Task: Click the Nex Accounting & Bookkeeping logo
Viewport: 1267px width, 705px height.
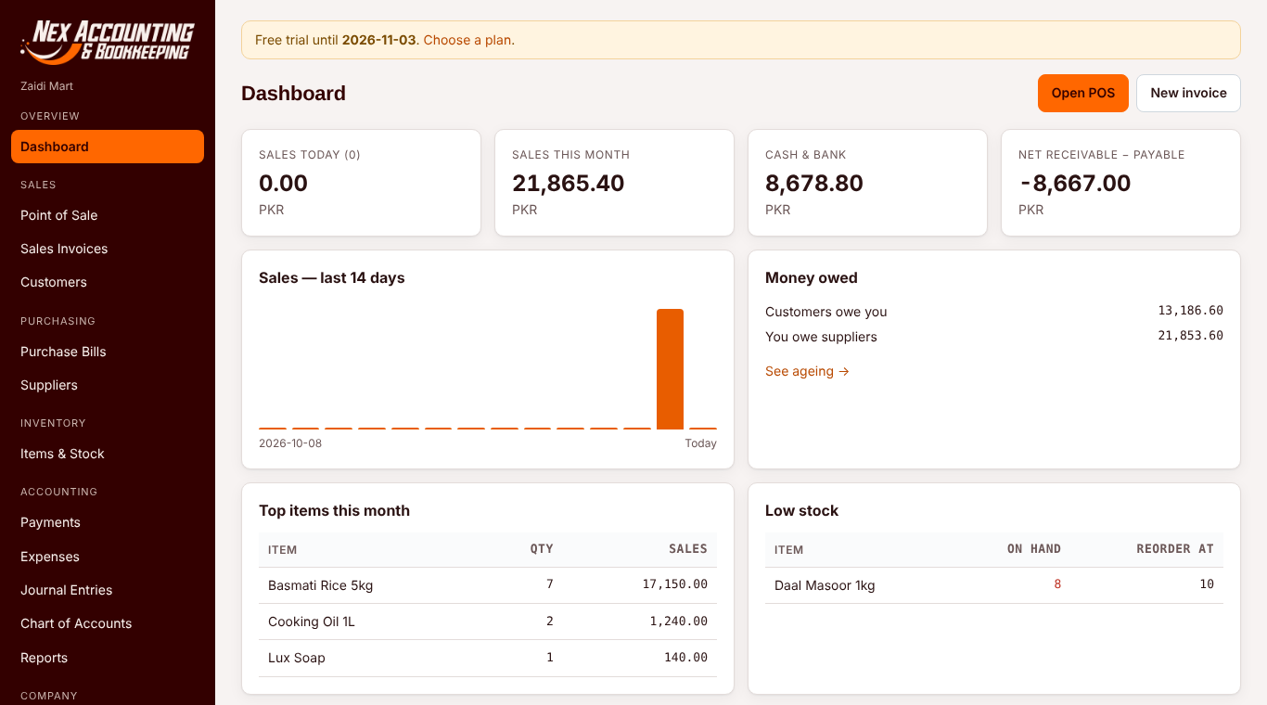Action: click(107, 43)
